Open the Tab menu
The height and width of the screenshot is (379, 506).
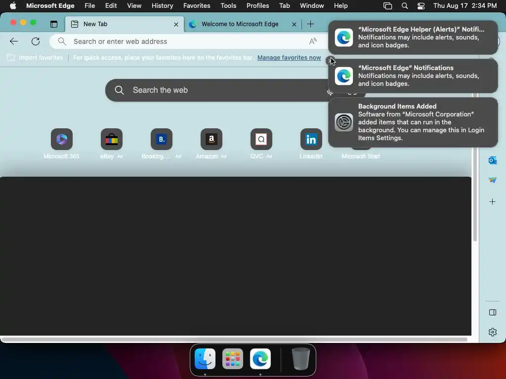tap(284, 6)
